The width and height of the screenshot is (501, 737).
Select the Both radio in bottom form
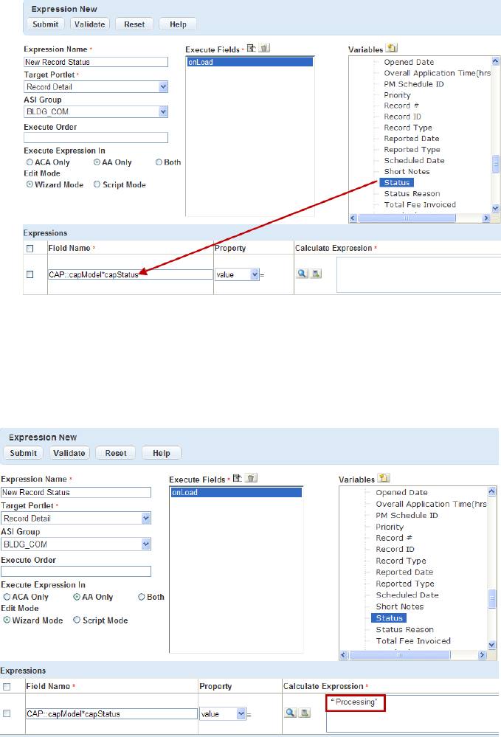tap(142, 597)
